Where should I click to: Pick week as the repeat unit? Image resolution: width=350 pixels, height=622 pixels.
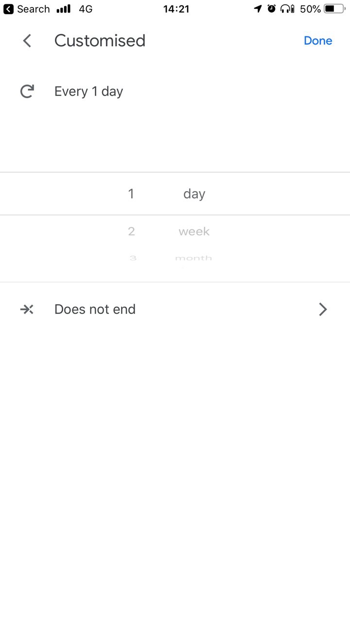pos(194,231)
